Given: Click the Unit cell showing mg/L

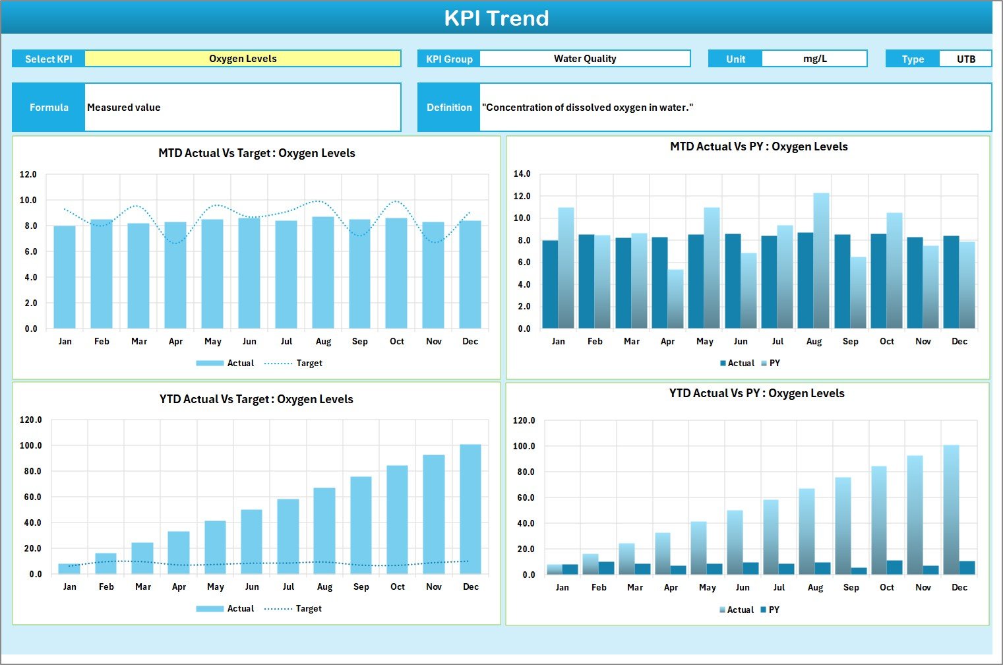Looking at the screenshot, I should coord(814,59).
